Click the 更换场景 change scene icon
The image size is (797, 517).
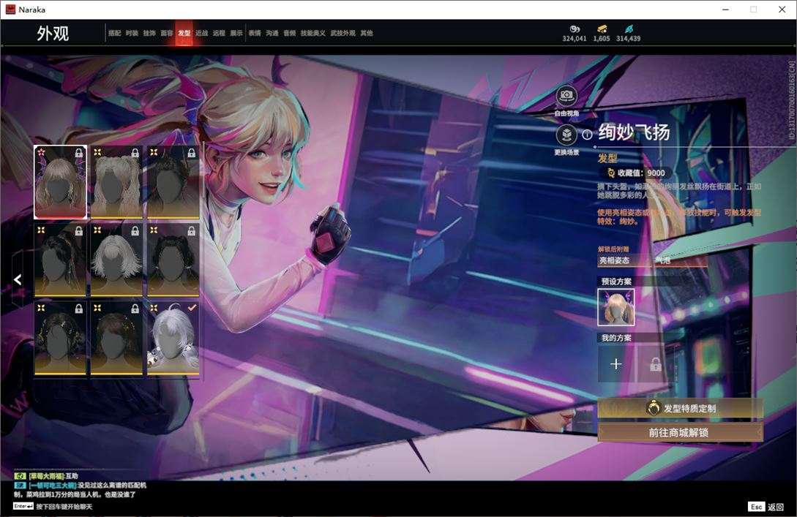[x=566, y=135]
